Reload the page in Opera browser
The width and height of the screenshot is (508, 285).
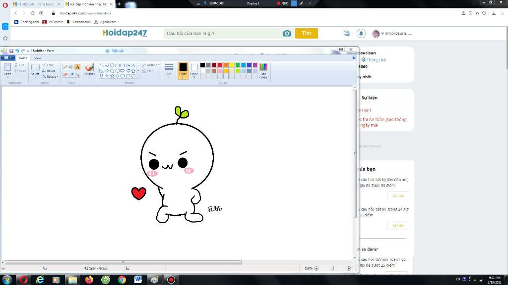[32, 13]
